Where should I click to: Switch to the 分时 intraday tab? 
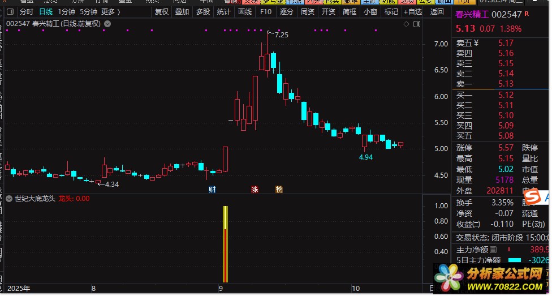[26, 11]
